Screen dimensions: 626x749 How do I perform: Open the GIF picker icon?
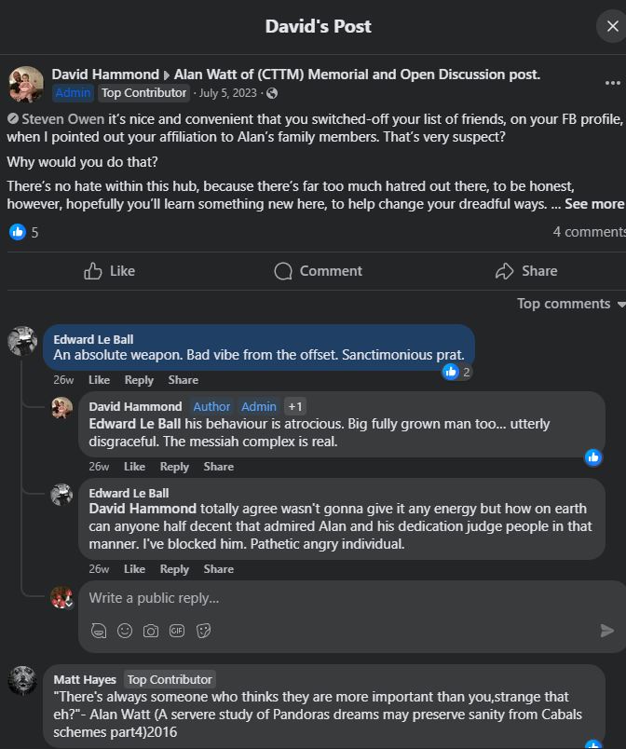[177, 631]
